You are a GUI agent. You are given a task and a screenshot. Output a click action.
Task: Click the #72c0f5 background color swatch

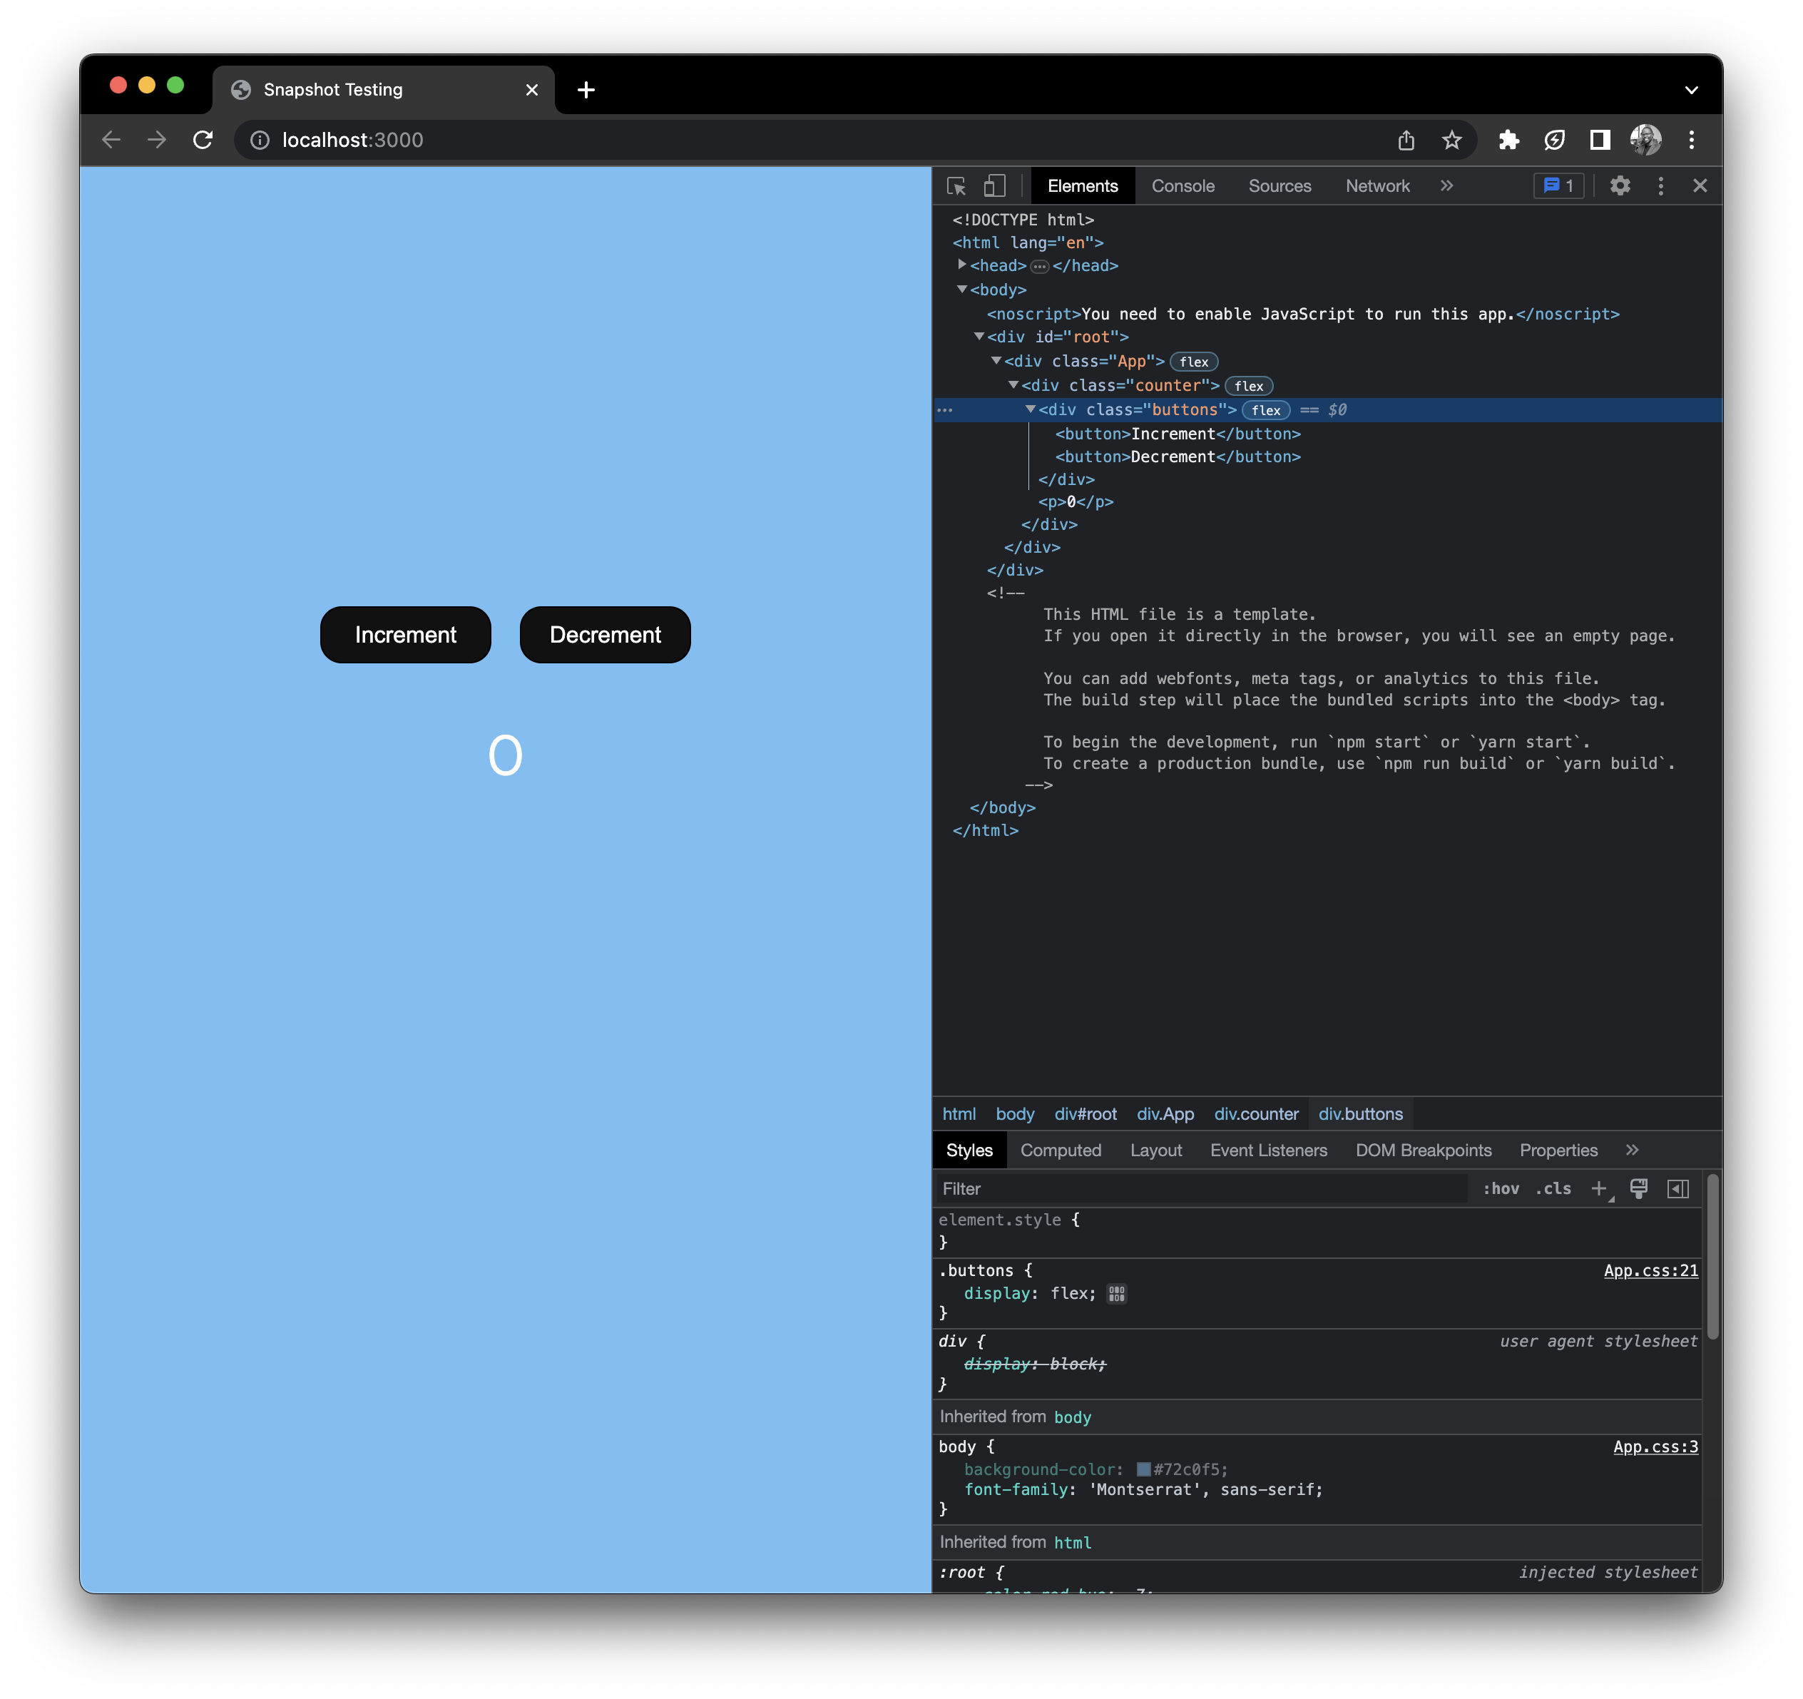point(1144,1469)
